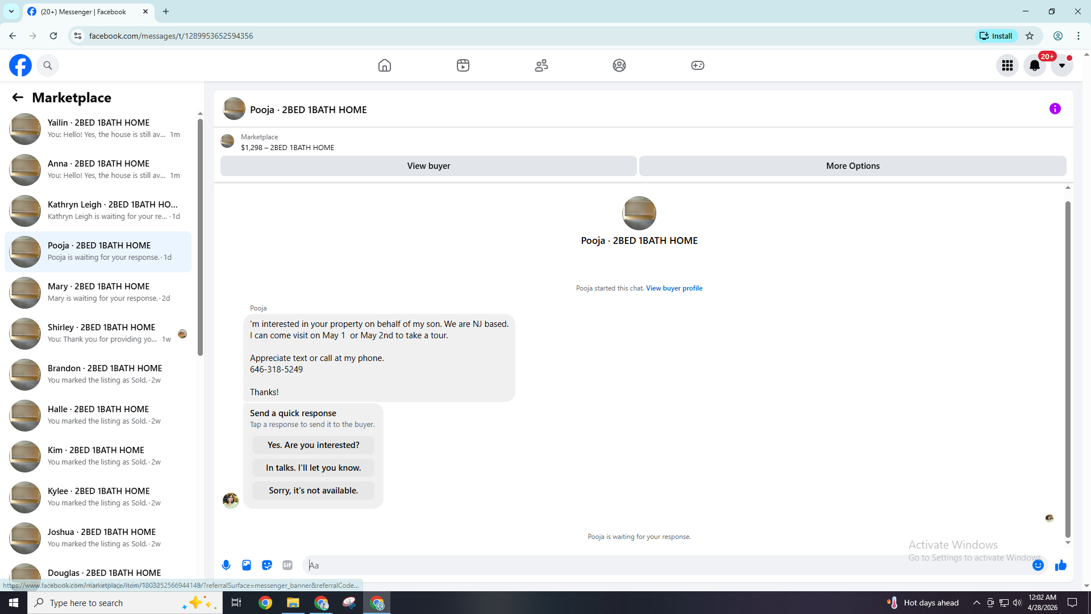1091x614 pixels.
Task: Open Chrome three-dot menu
Action: (x=1078, y=36)
